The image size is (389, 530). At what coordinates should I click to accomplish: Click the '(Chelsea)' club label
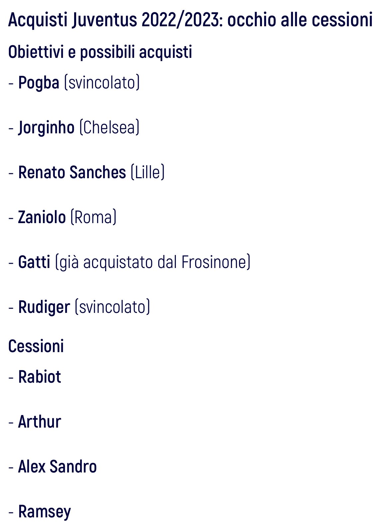109,127
